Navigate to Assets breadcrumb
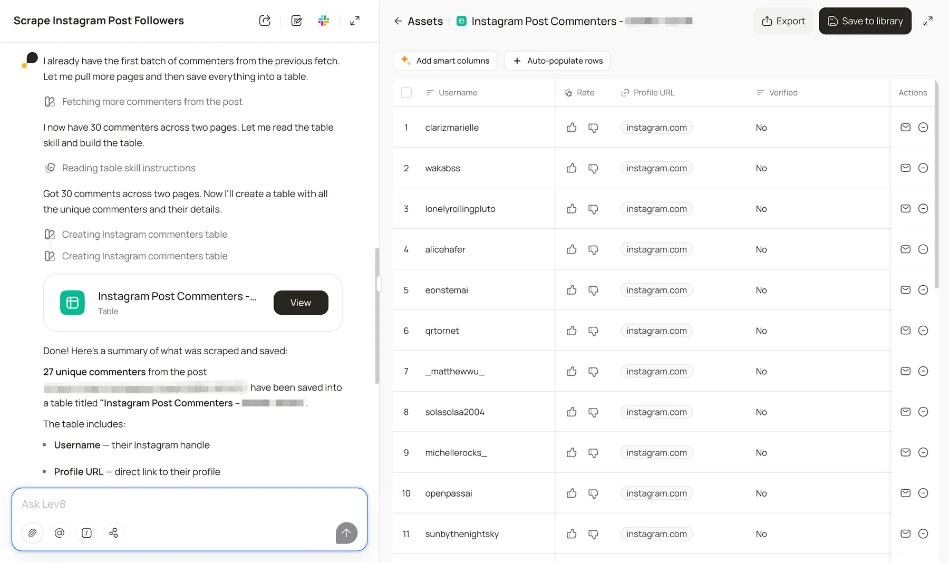The width and height of the screenshot is (949, 563). [x=425, y=21]
